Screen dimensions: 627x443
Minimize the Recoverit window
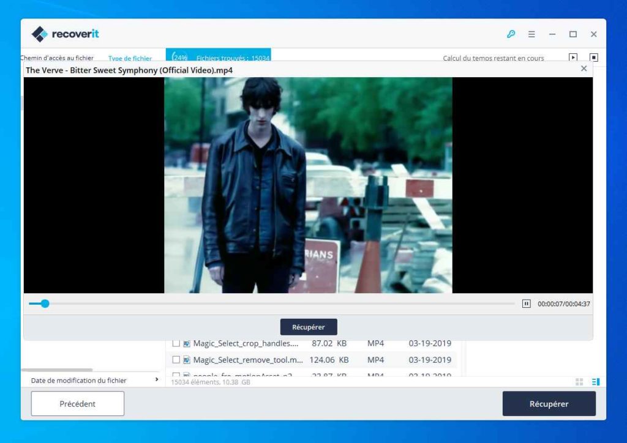pyautogui.click(x=552, y=34)
